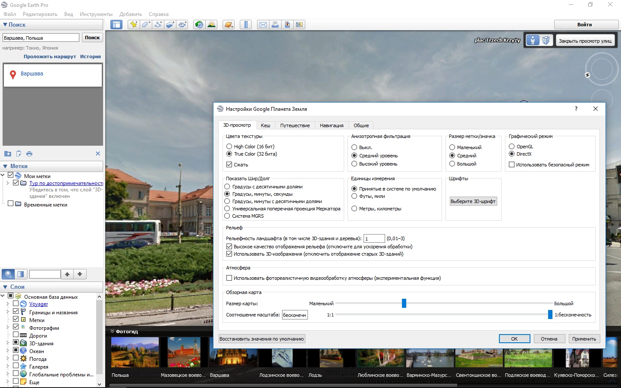Switch to the Навигация tab
Screen dimensions: 621x388
pos(332,125)
